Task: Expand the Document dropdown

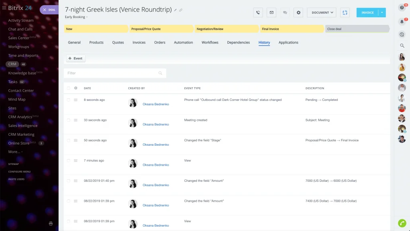Action: (322, 12)
